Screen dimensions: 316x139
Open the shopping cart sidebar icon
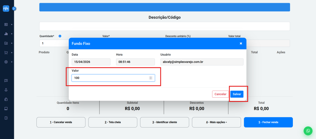pyautogui.click(x=6, y=53)
